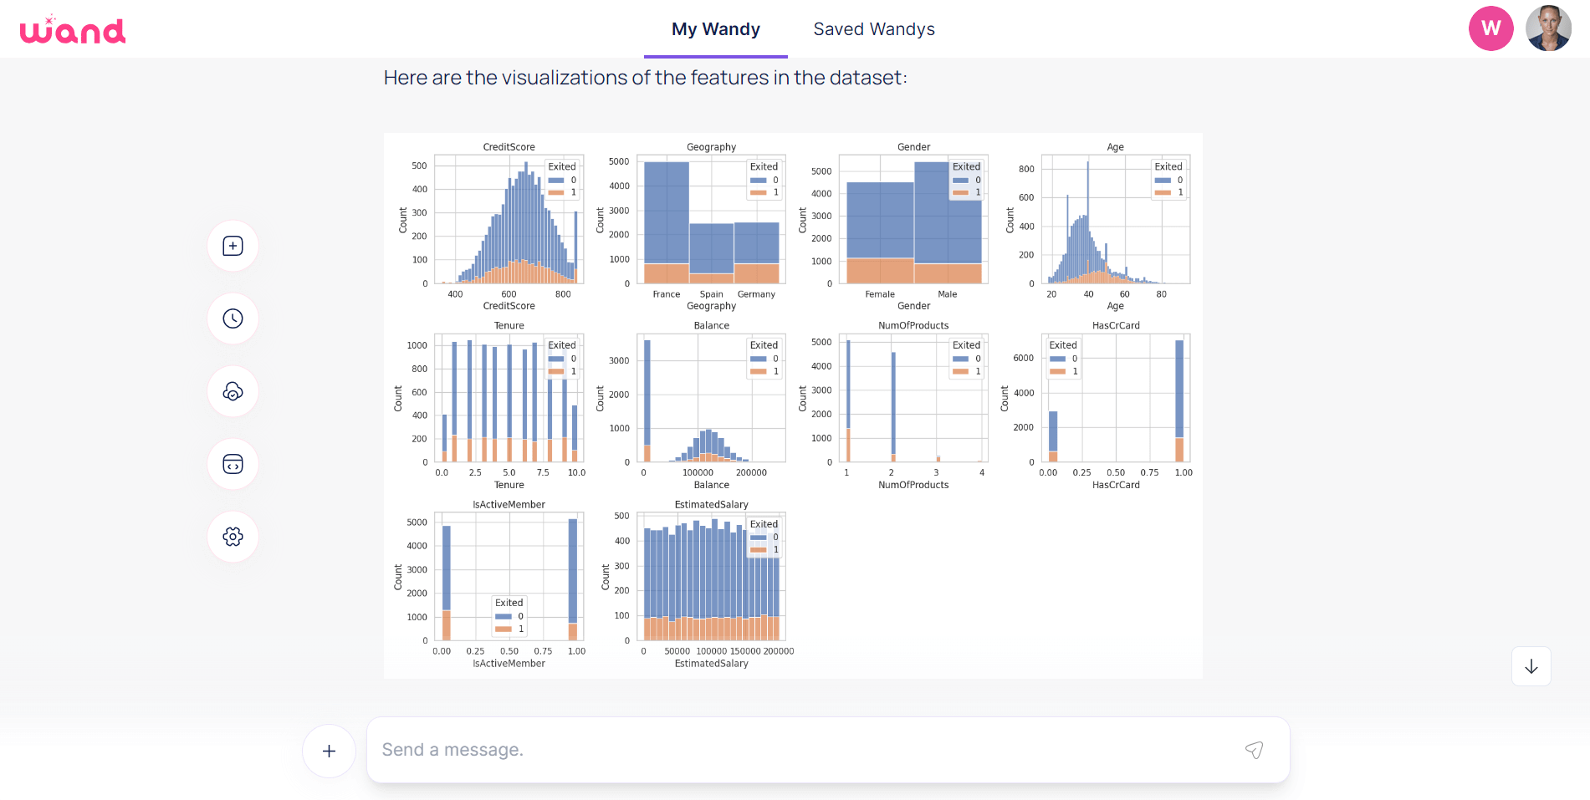Screen dimensions: 1590x800
Task: Click the Wand logo
Action: click(x=73, y=30)
